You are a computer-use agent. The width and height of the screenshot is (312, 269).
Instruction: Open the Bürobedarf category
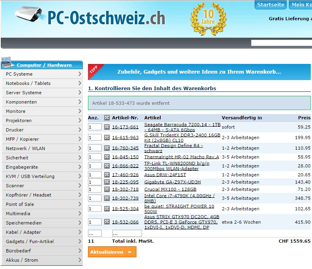pyautogui.click(x=42, y=251)
